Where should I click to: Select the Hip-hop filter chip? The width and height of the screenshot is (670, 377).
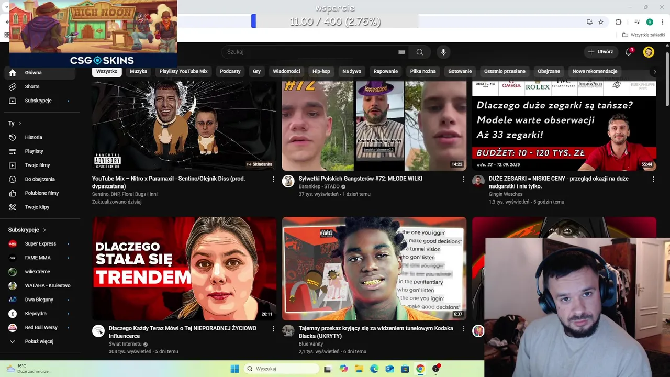(x=321, y=71)
